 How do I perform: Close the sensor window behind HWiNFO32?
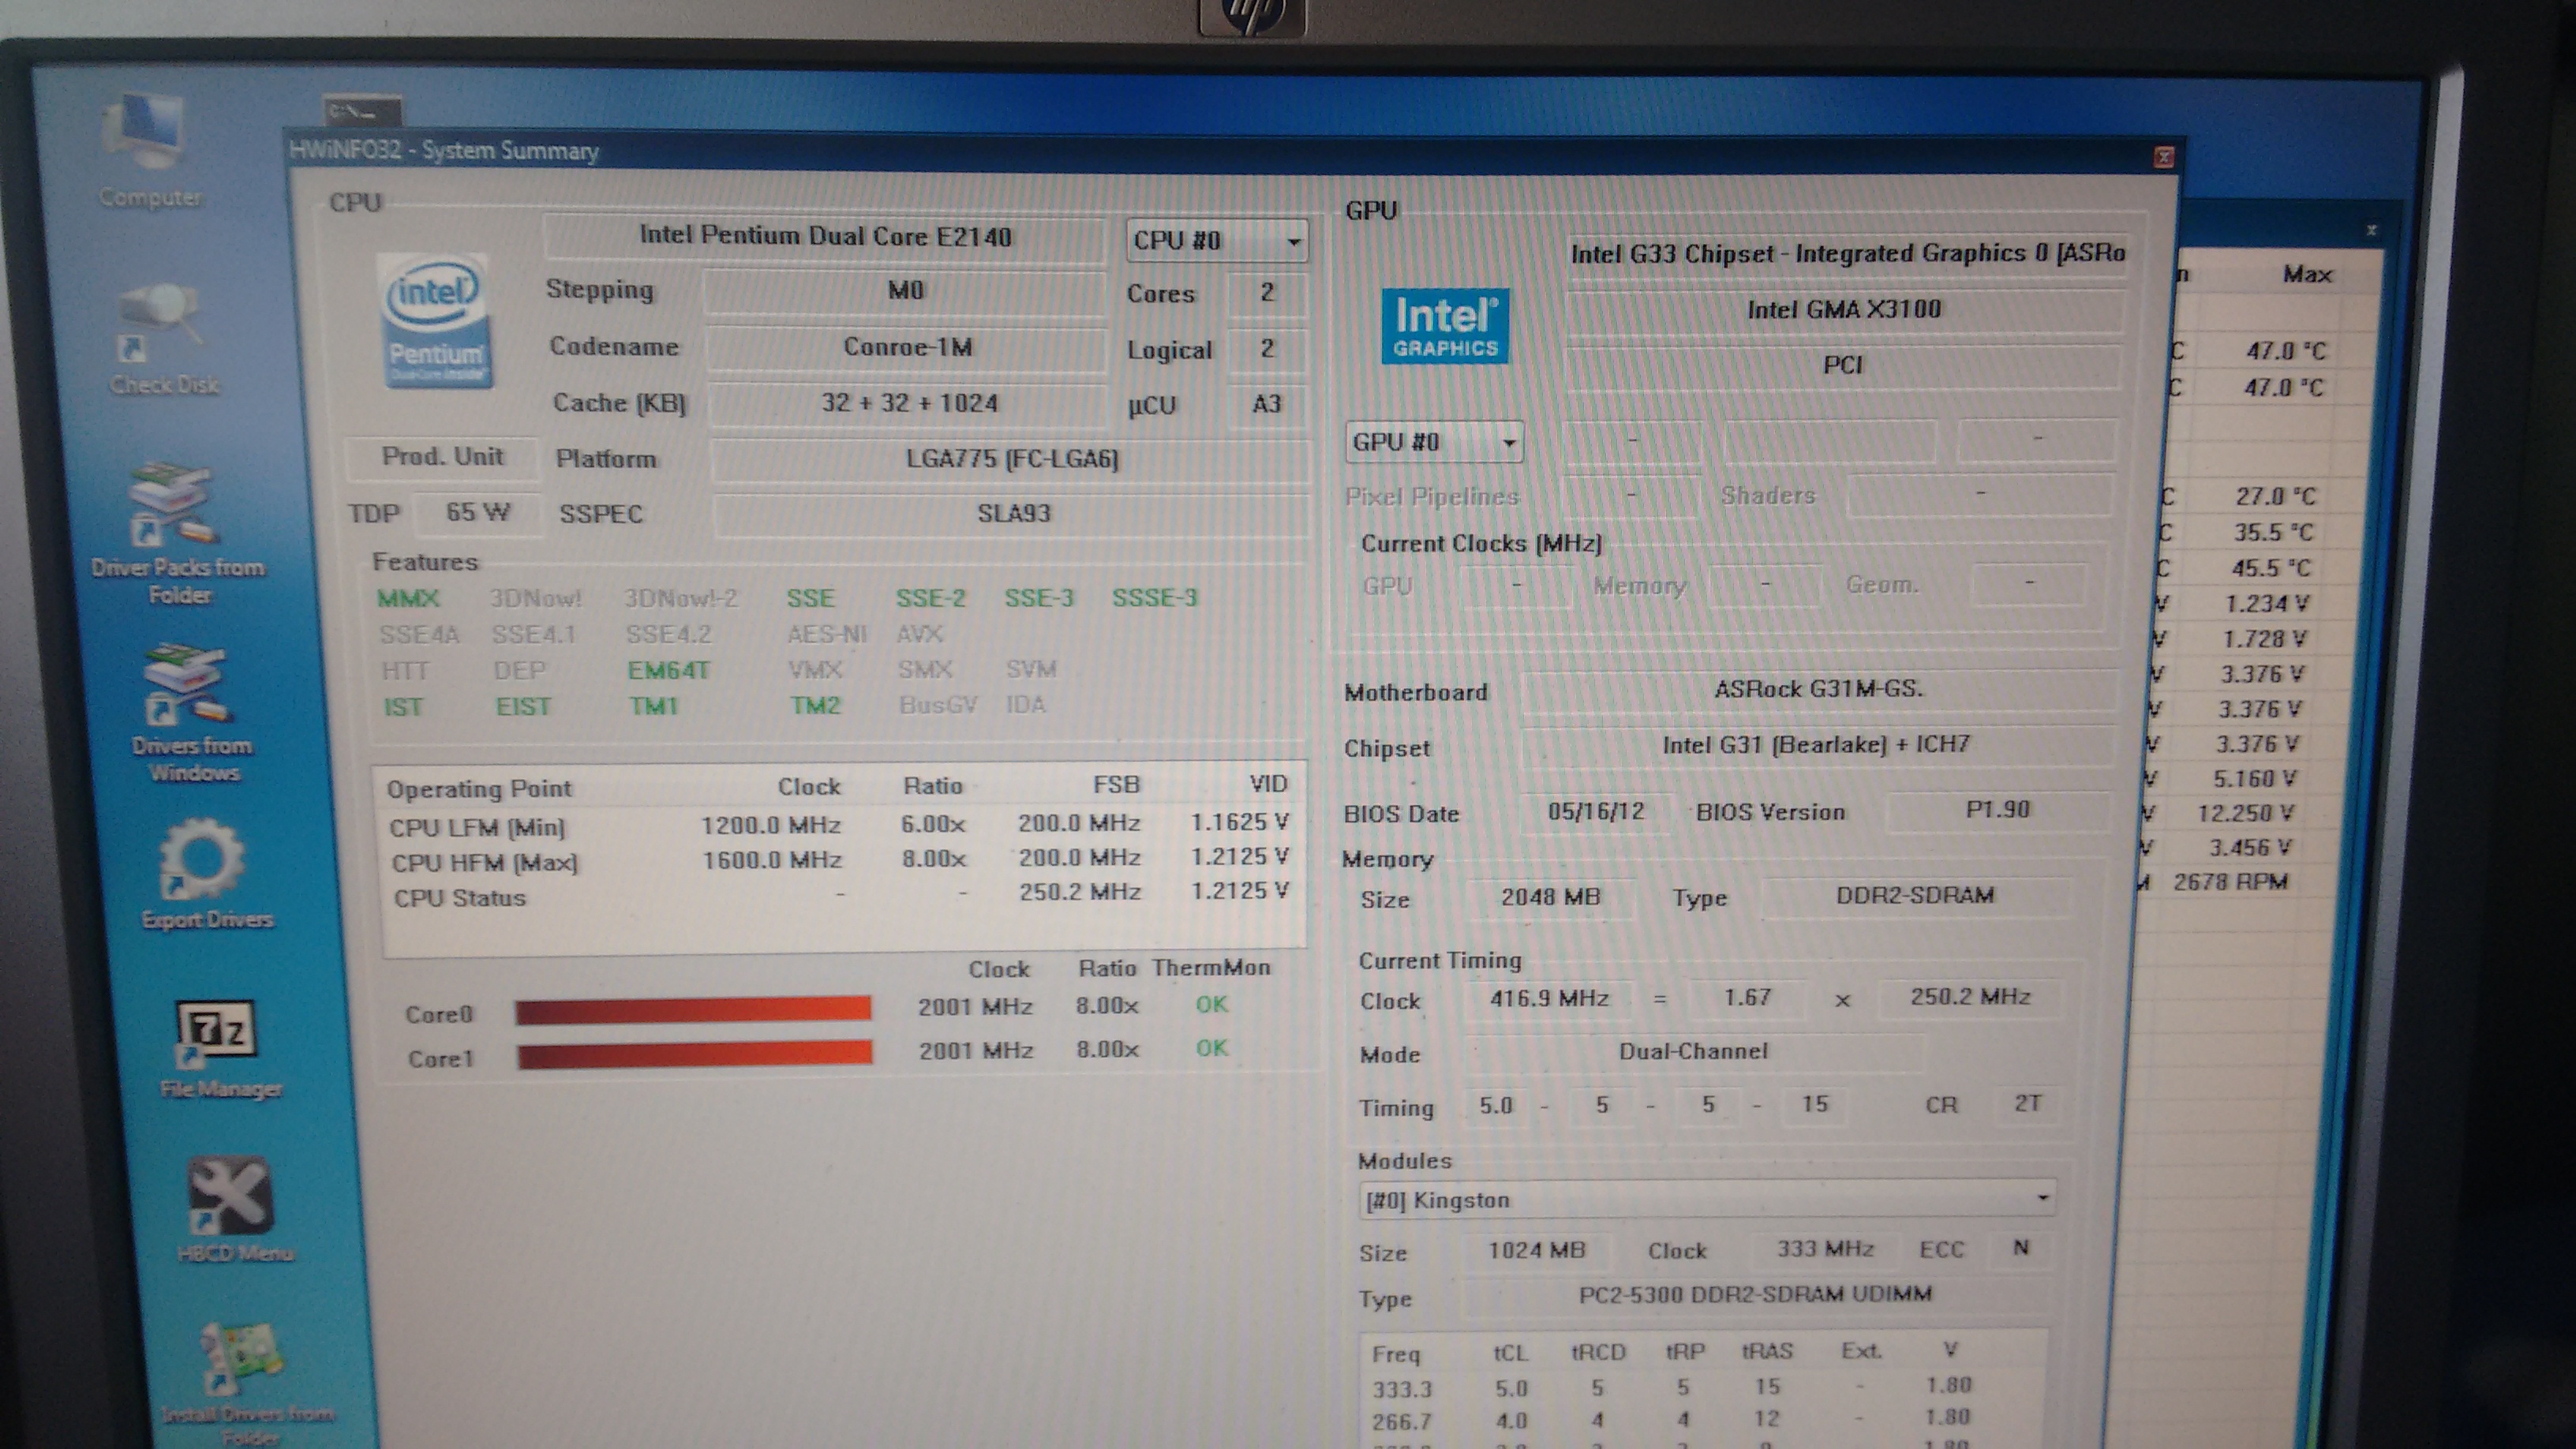pyautogui.click(x=2371, y=230)
